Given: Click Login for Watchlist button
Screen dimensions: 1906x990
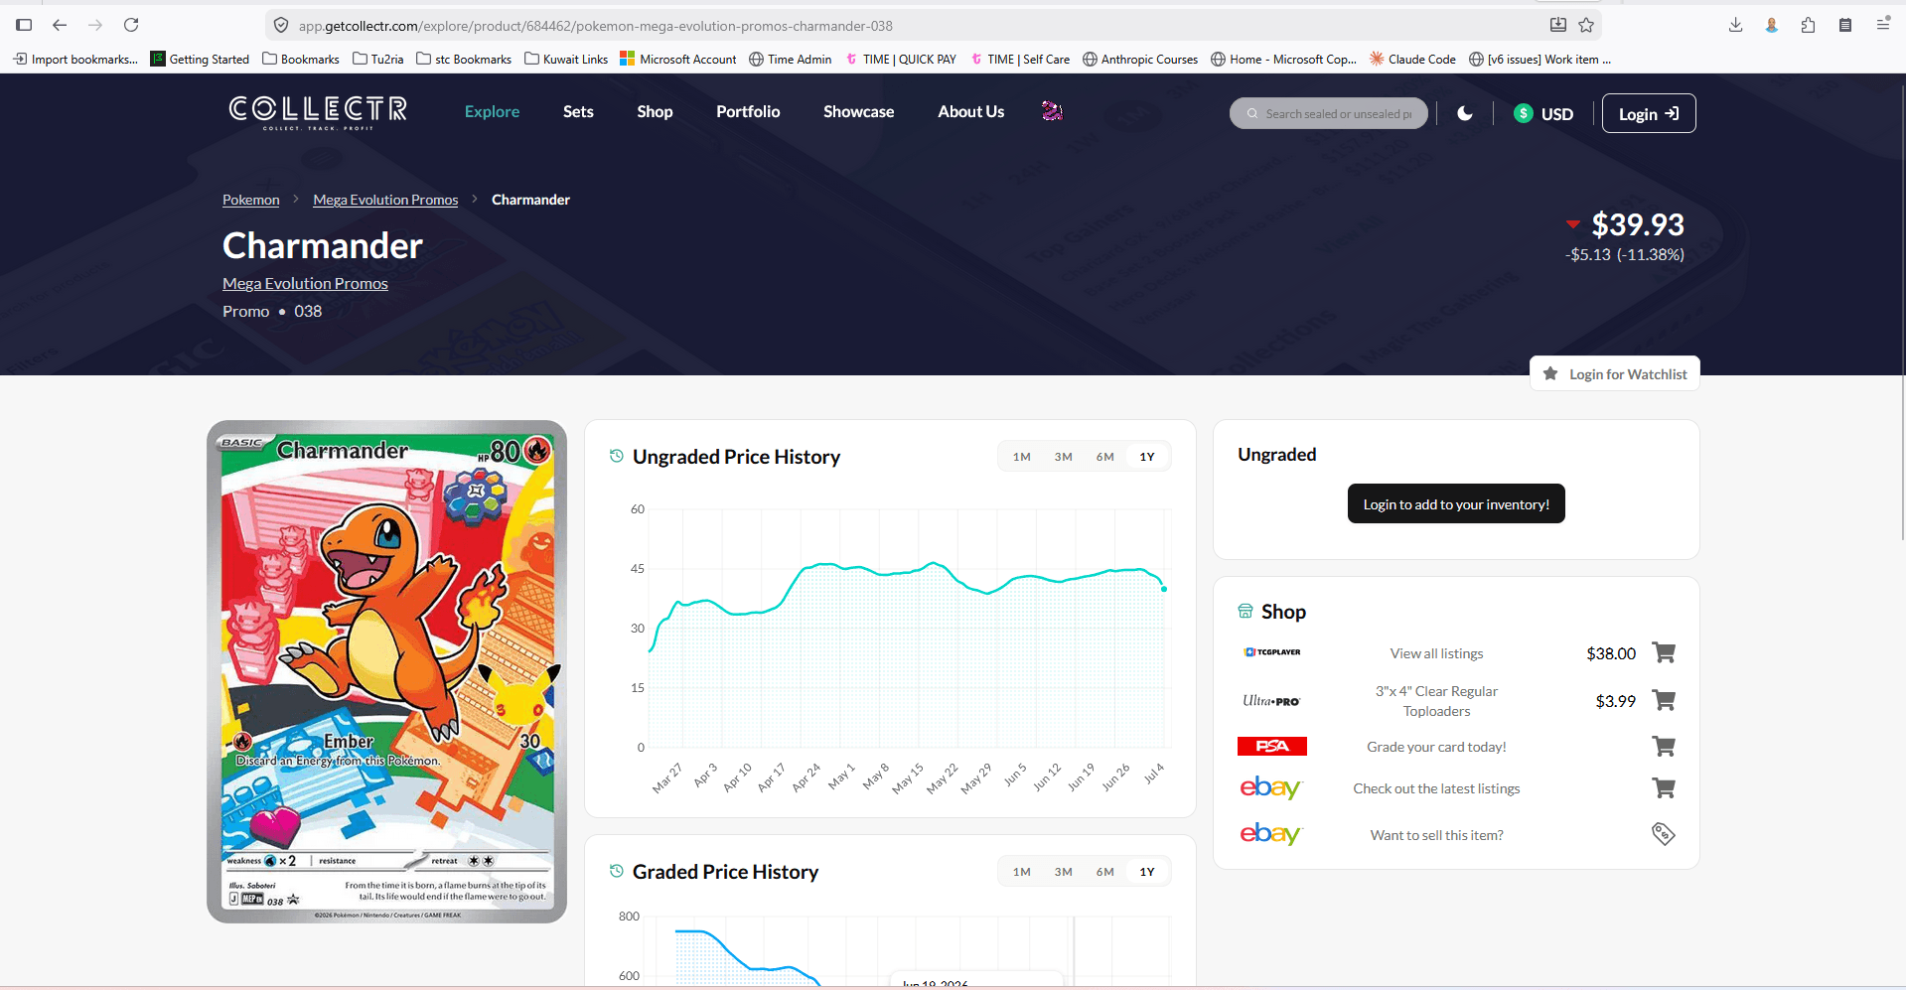Looking at the screenshot, I should coord(1615,373).
